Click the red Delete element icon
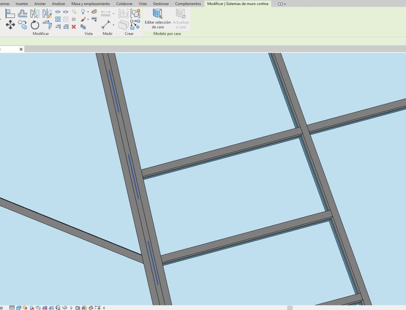This screenshot has width=406, height=310. coord(74,27)
